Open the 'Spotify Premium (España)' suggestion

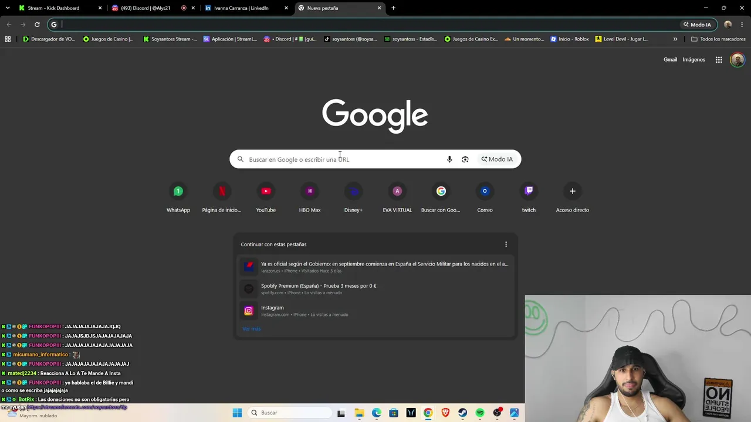click(x=375, y=289)
